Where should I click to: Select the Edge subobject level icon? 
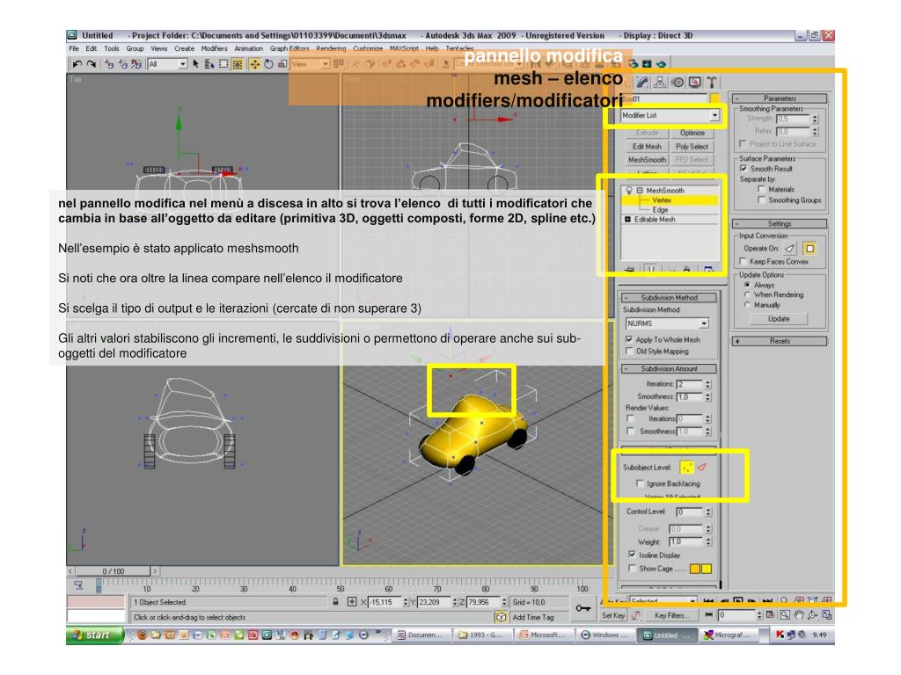(x=702, y=468)
